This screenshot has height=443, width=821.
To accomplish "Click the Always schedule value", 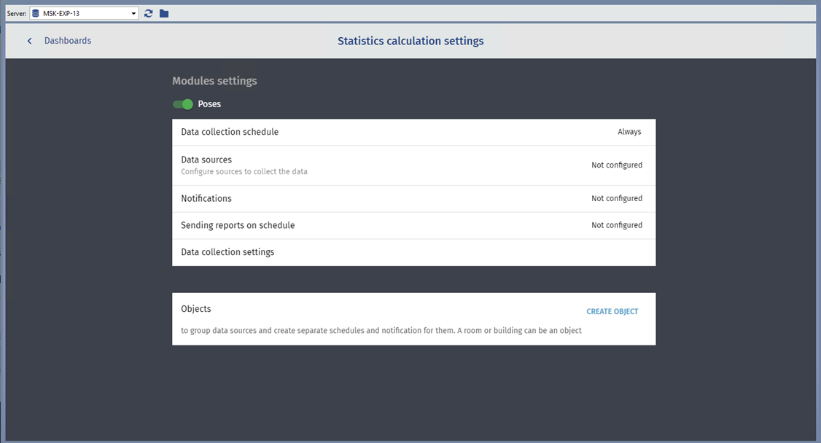I will (629, 132).
